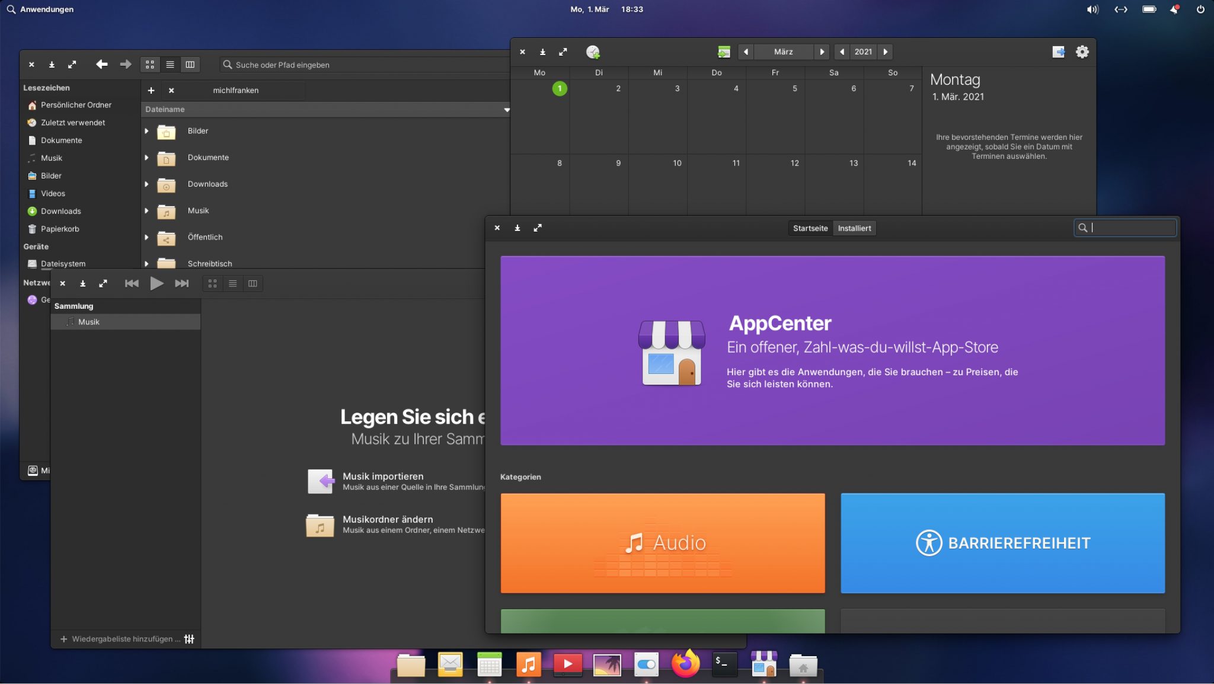Open notifications bell indicator
The image size is (1214, 684).
click(x=1174, y=9)
